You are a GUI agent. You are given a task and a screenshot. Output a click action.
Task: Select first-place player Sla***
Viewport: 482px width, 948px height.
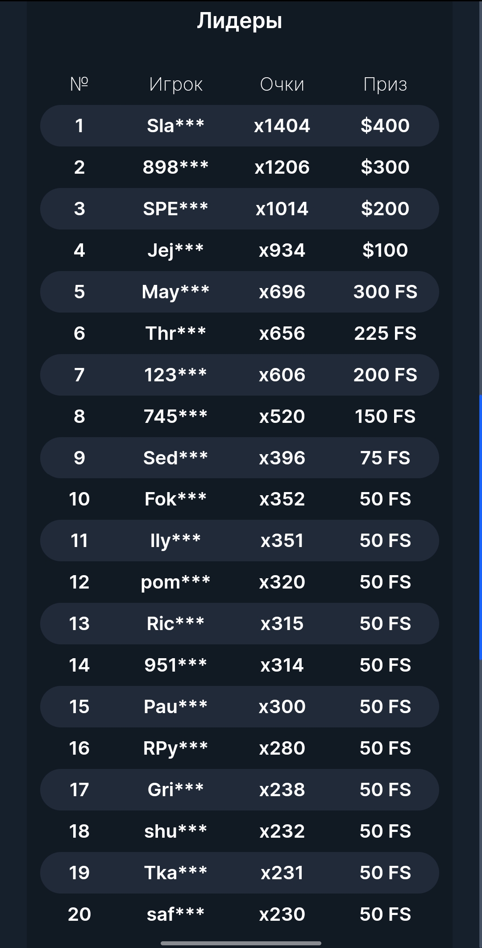point(175,125)
